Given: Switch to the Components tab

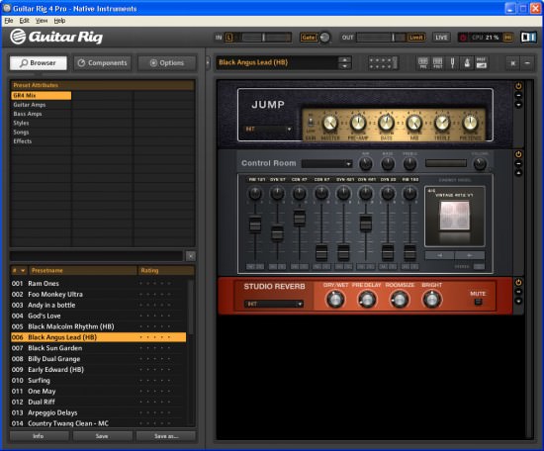Looking at the screenshot, I should [102, 63].
